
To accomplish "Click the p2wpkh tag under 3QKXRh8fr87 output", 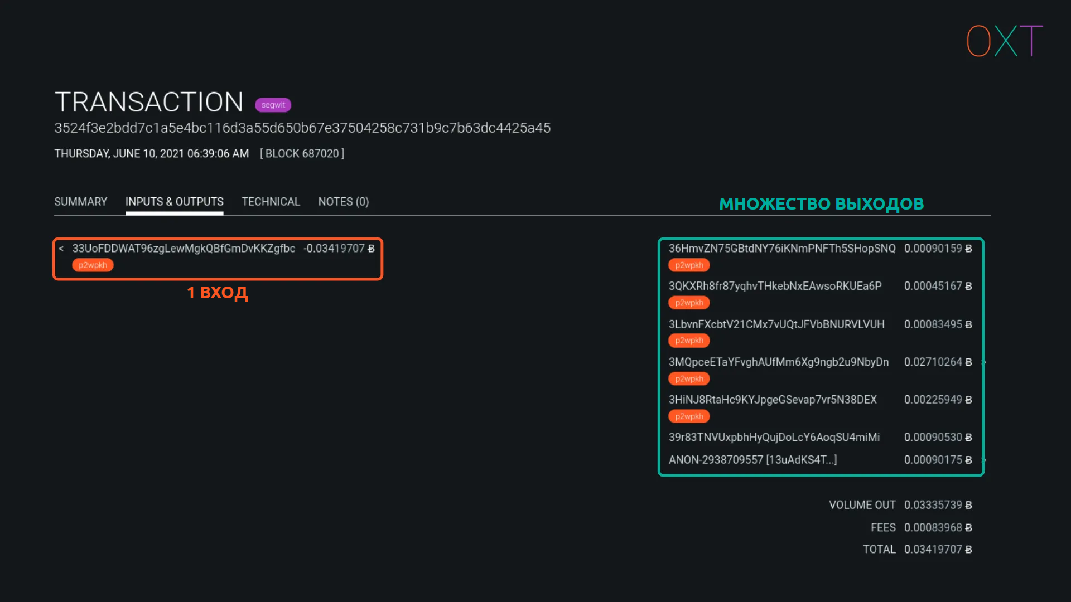I will (x=689, y=303).
